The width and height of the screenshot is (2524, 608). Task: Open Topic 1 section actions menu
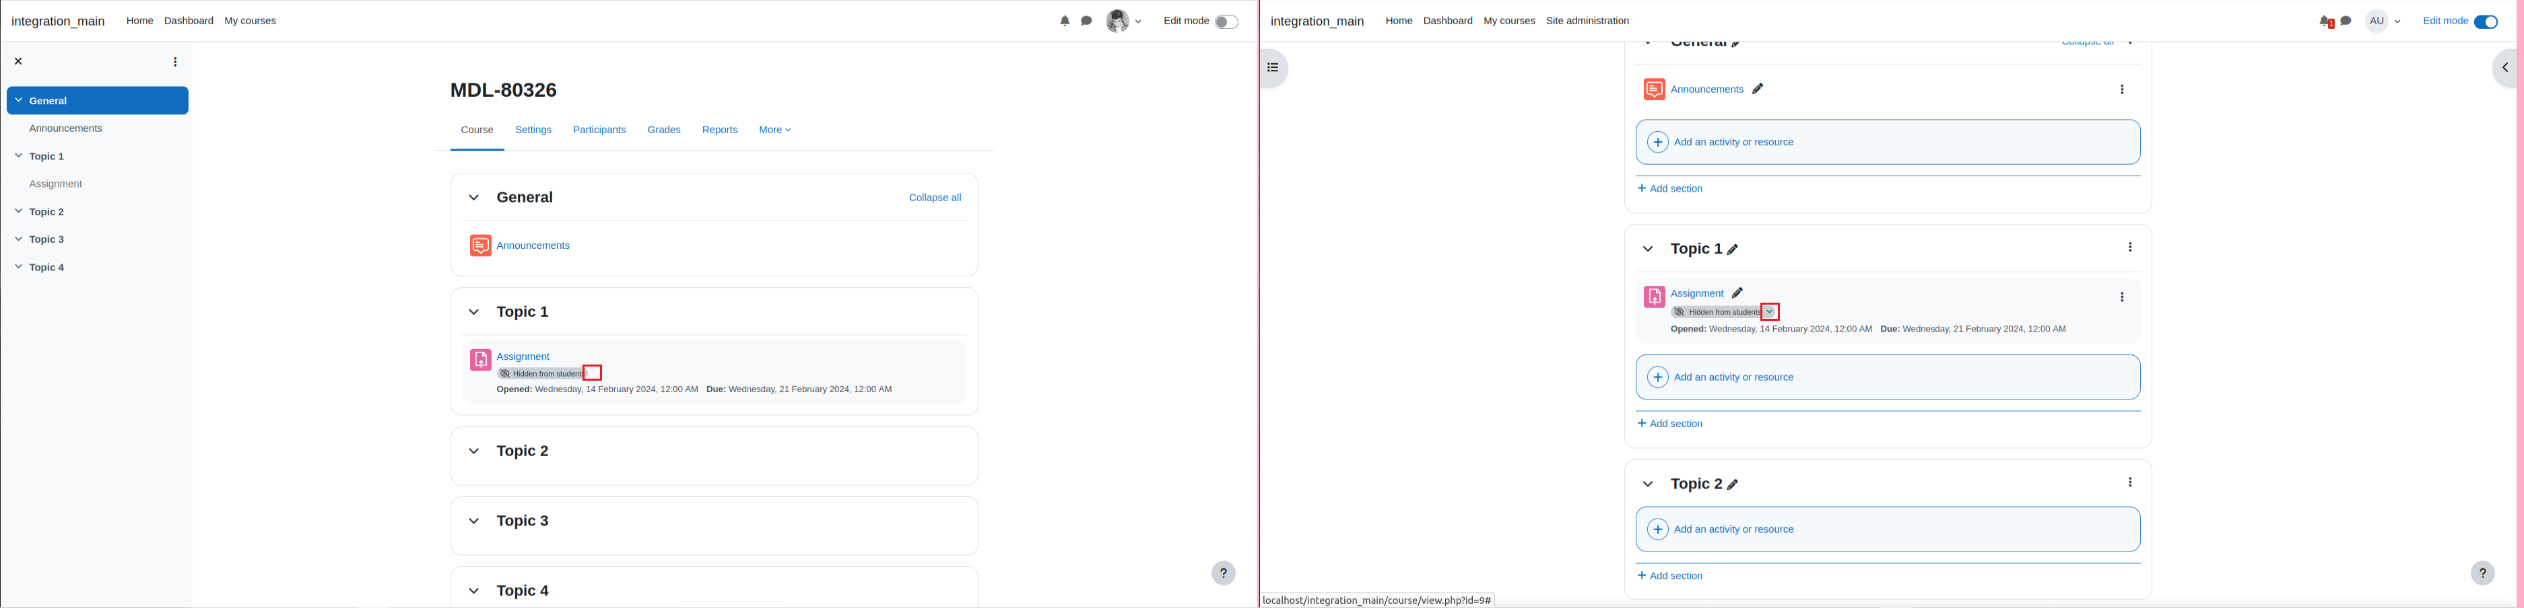[2130, 248]
